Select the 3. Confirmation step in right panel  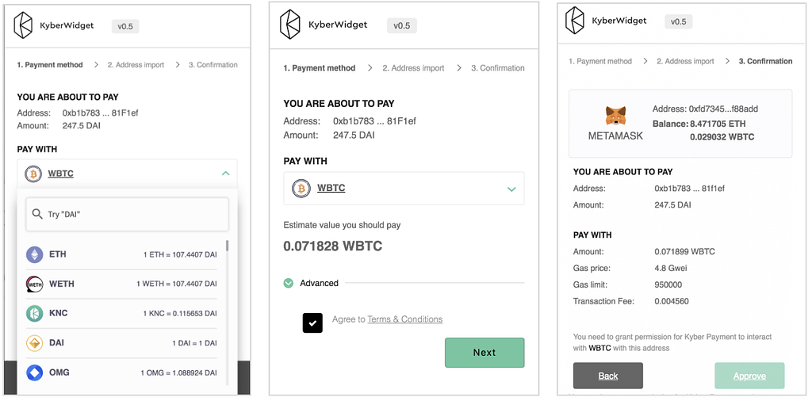[x=765, y=61]
